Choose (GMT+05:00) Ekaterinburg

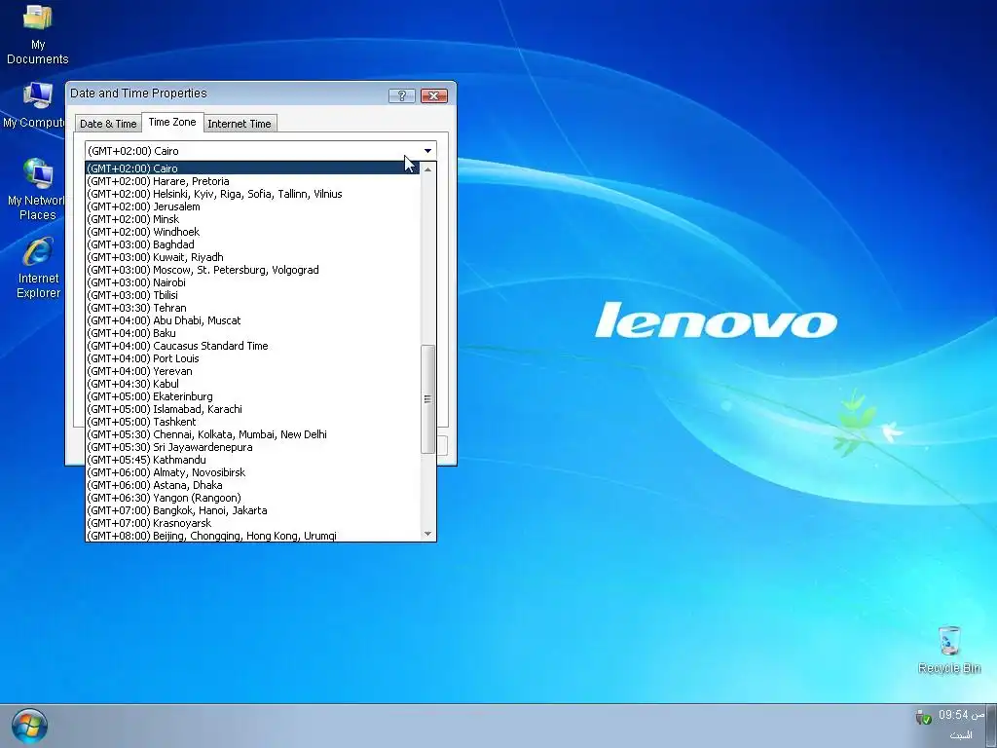[x=252, y=397]
